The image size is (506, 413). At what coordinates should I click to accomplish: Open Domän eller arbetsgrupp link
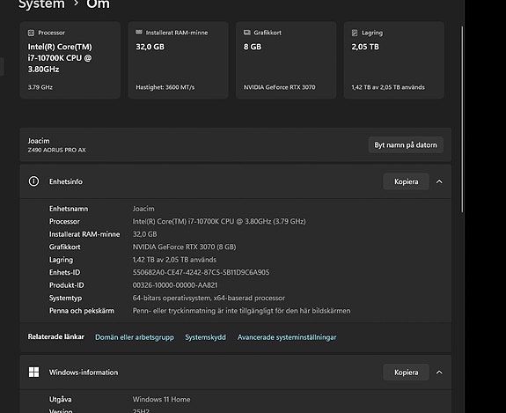point(135,337)
